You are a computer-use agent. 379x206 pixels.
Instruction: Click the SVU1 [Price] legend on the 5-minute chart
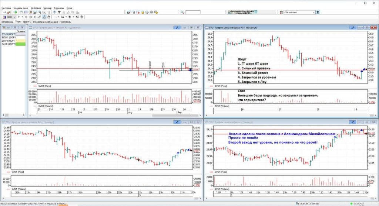[221, 172]
